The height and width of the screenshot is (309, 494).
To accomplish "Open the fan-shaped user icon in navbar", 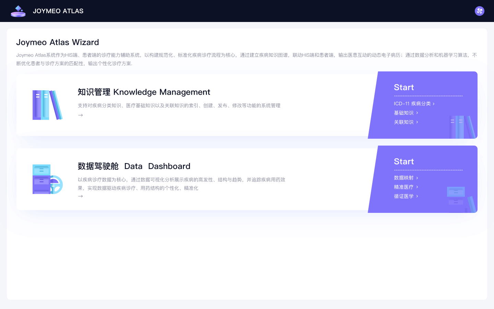I will [x=479, y=11].
